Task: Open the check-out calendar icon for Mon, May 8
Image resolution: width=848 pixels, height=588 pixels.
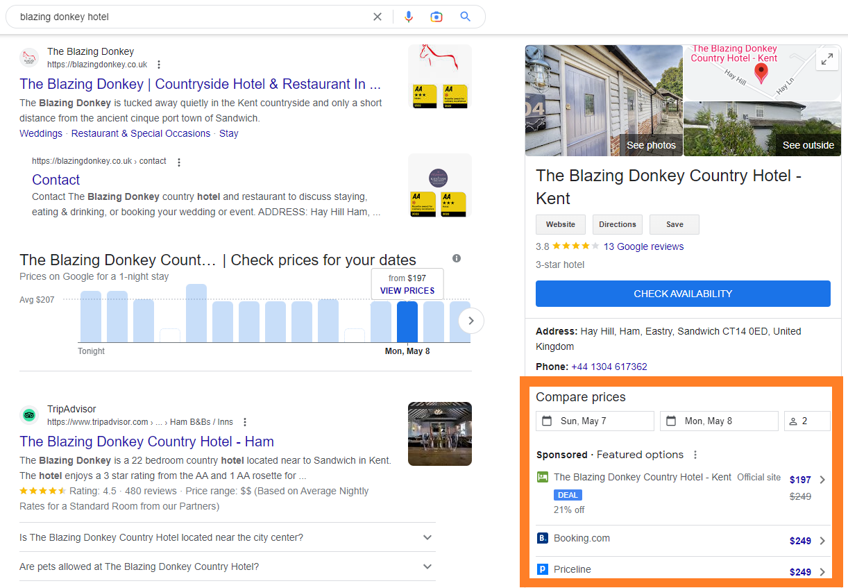Action: coord(672,420)
